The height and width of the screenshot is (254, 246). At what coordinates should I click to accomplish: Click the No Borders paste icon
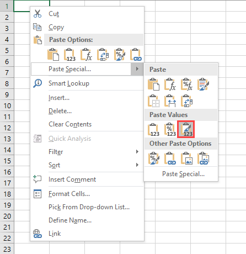[x=153, y=101]
